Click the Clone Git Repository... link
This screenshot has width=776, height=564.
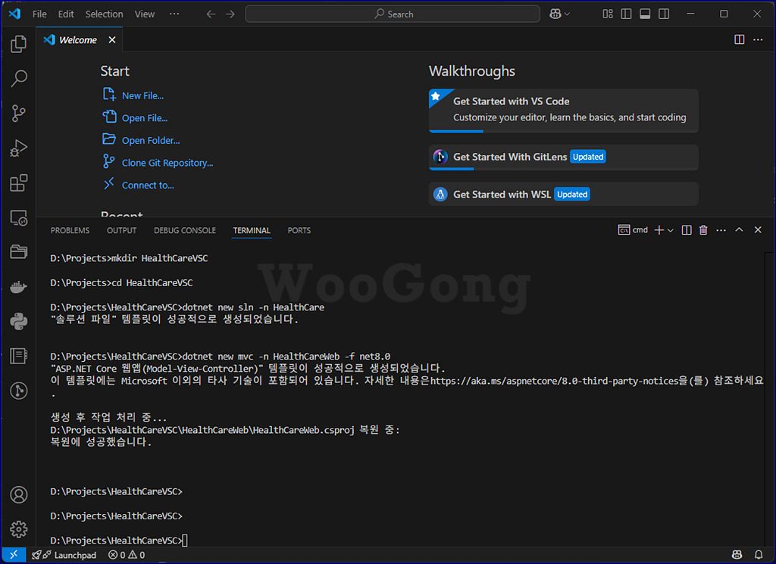pos(167,163)
